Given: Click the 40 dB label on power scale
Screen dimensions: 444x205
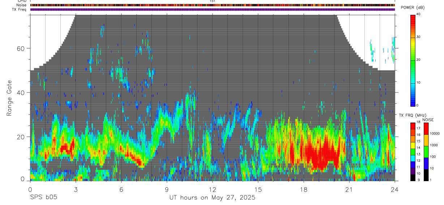Looking at the screenshot, I should point(418,14).
